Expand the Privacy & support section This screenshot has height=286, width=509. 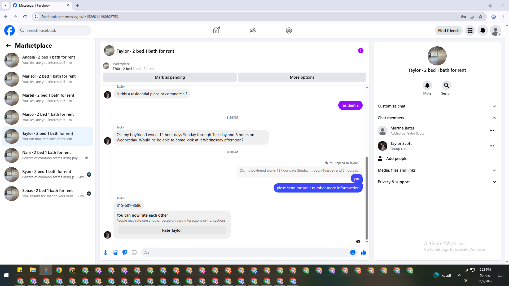[437, 182]
